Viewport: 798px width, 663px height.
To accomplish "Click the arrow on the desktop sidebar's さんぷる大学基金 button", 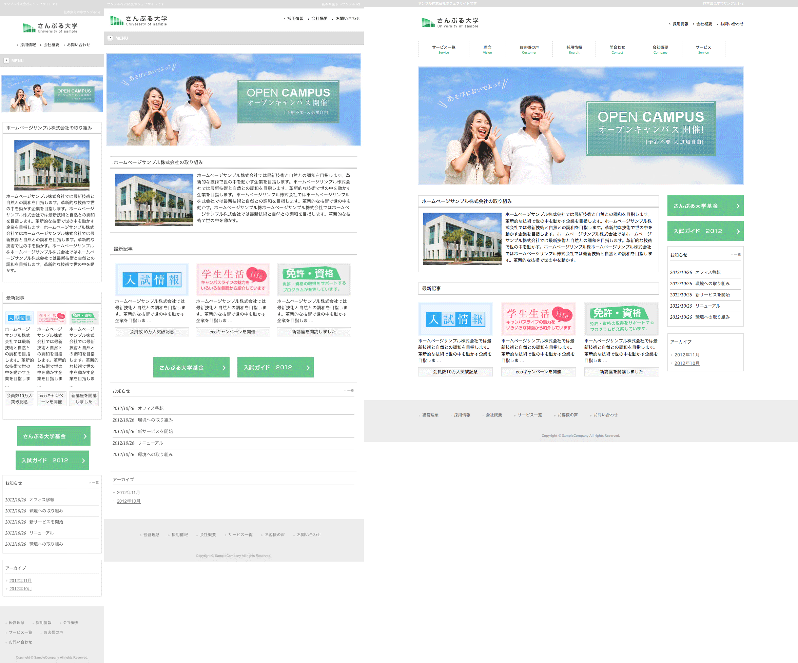I will pos(738,206).
